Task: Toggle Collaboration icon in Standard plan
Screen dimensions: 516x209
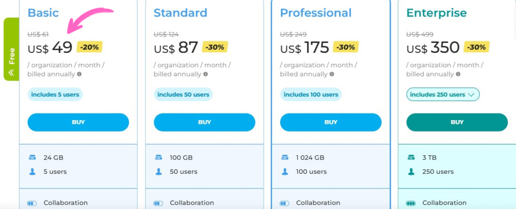Action: click(159, 203)
